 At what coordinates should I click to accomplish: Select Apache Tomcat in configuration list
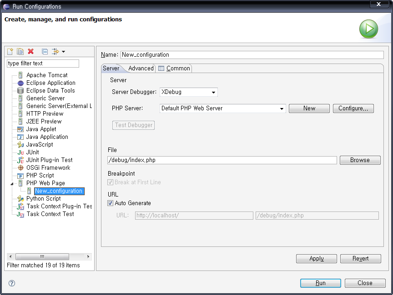click(x=47, y=75)
